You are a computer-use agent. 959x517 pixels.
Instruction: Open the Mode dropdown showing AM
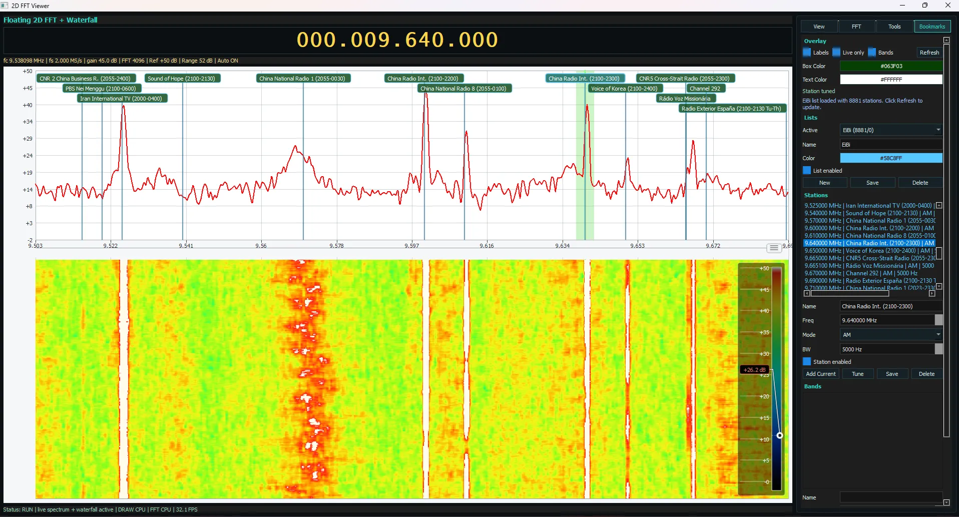[x=891, y=334]
